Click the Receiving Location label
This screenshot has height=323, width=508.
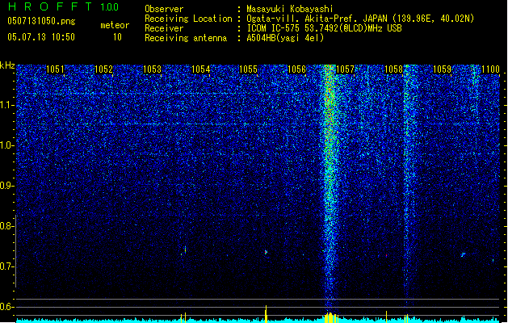[188, 19]
